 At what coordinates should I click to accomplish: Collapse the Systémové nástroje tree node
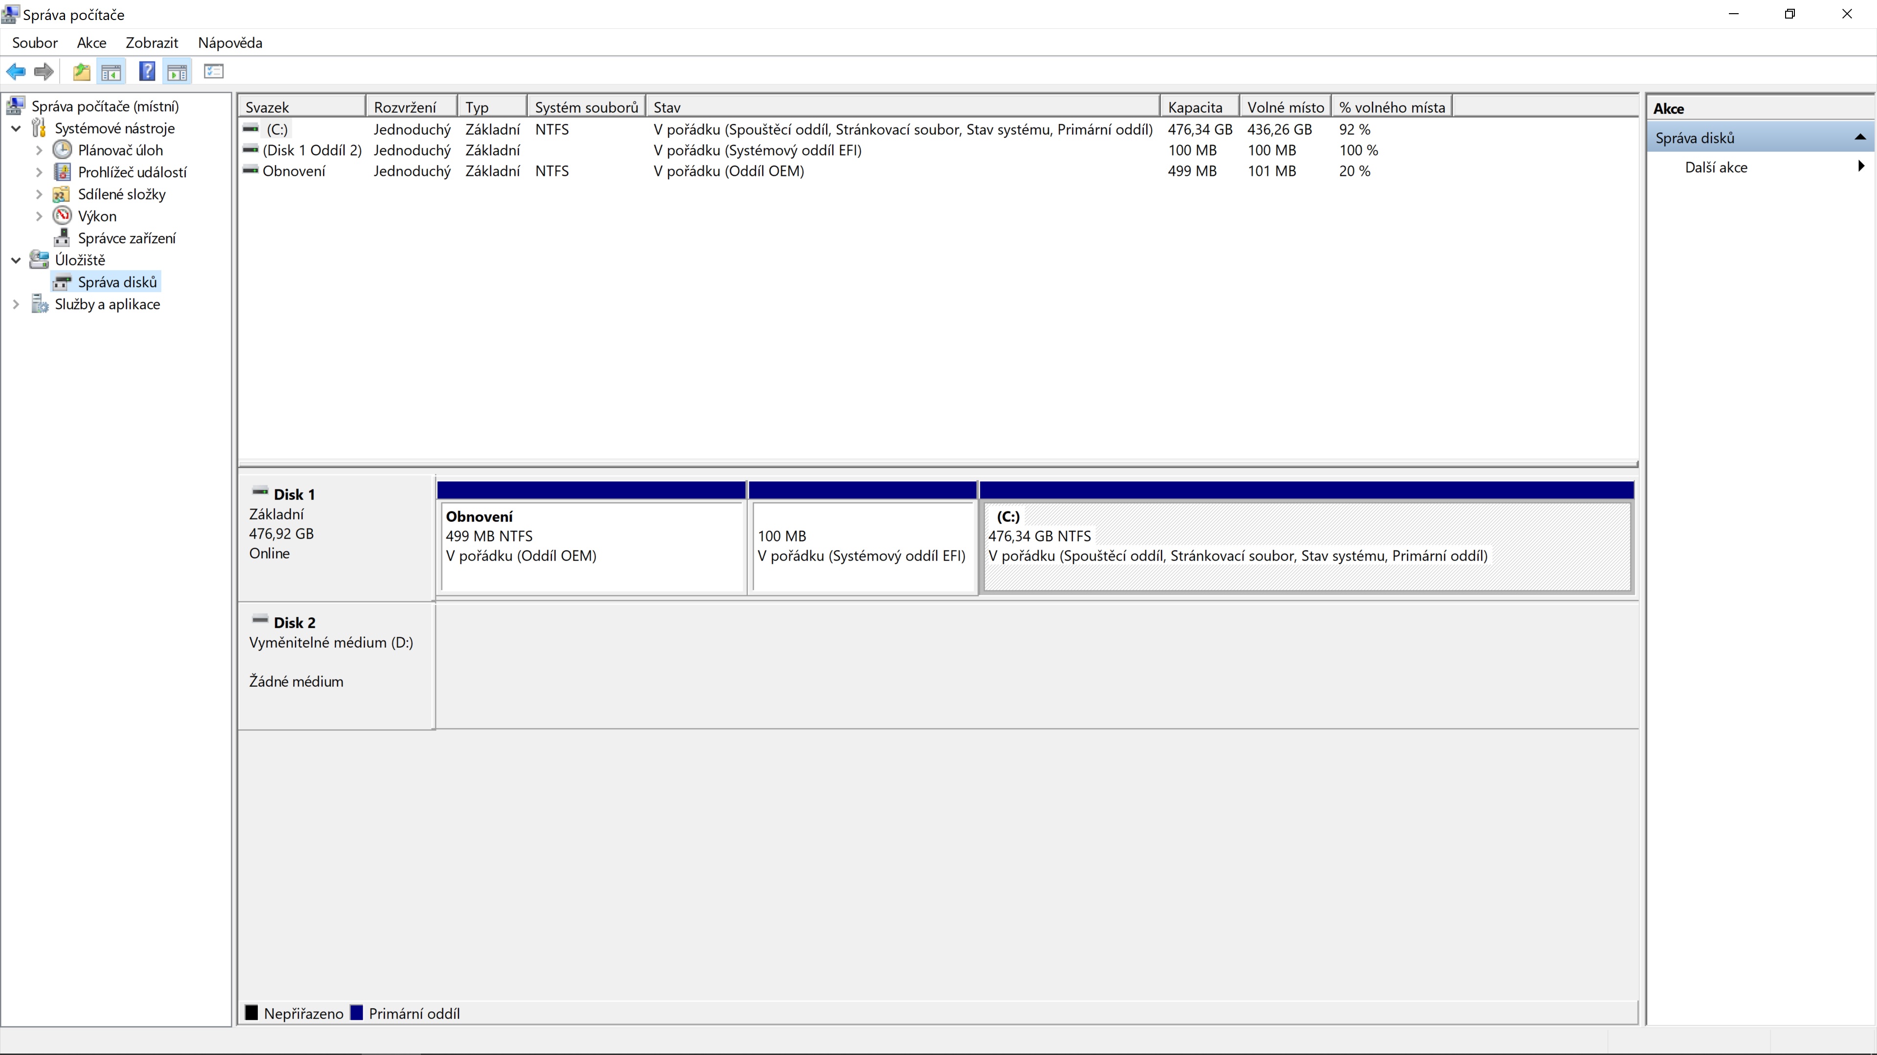16,129
